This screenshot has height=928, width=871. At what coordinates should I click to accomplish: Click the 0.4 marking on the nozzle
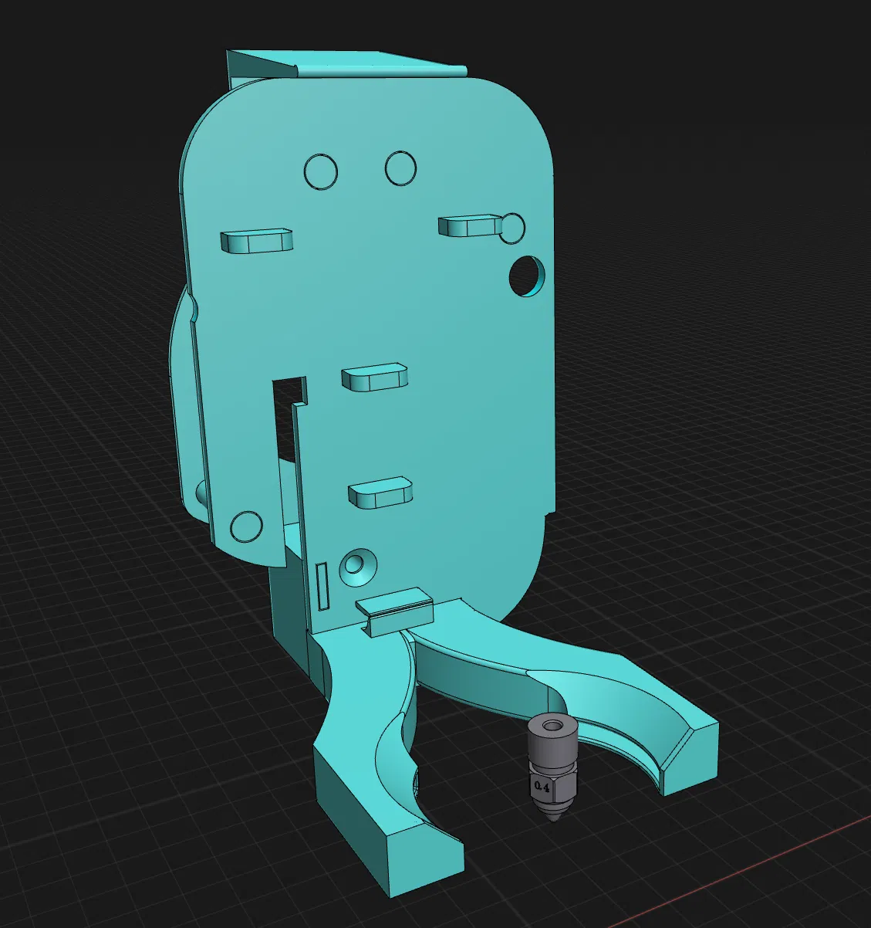point(543,787)
